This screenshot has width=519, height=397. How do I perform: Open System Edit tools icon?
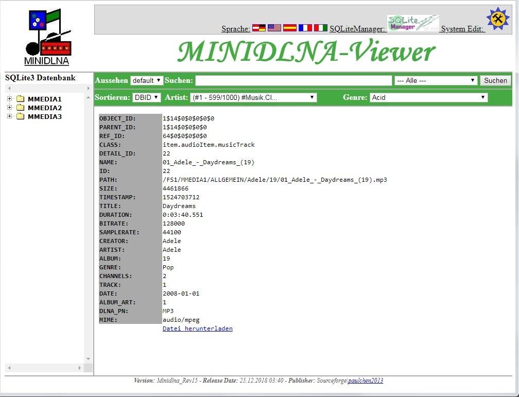pyautogui.click(x=497, y=19)
